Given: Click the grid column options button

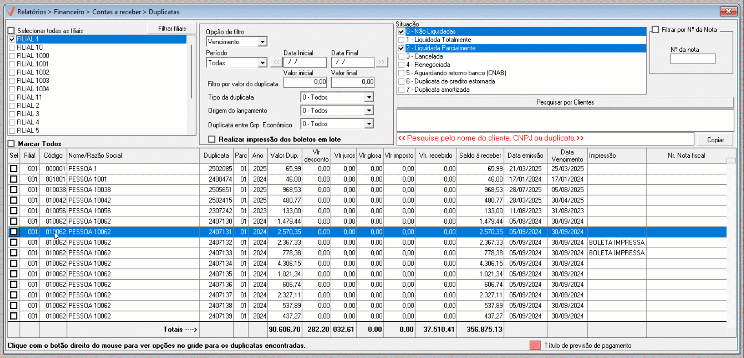Looking at the screenshot, I should click(x=731, y=160).
